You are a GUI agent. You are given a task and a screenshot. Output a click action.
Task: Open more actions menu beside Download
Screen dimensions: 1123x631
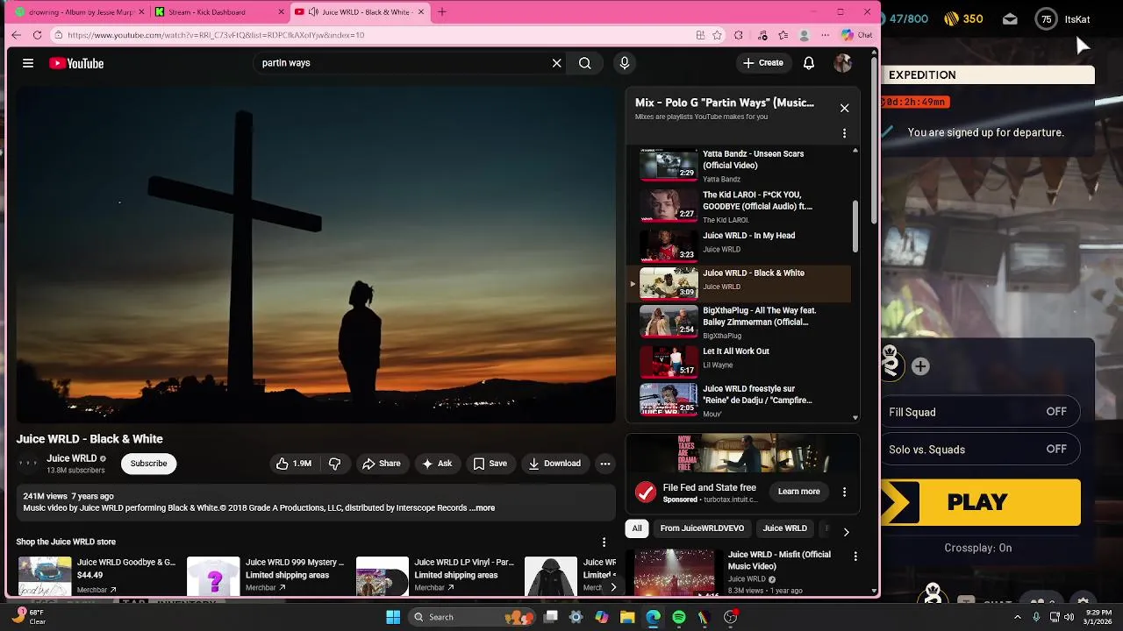[x=605, y=464]
